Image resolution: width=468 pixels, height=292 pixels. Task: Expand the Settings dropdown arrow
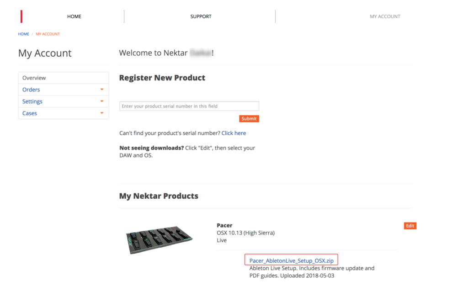[x=102, y=101]
